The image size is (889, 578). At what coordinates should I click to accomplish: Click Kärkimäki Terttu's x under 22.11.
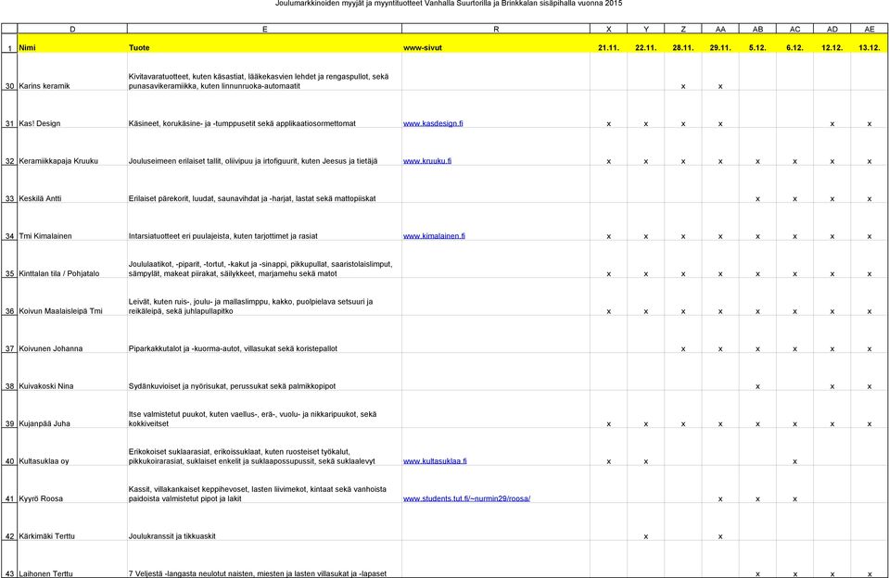click(646, 536)
